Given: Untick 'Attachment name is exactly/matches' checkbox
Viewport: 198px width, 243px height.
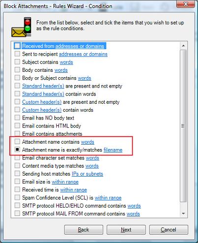Looking at the screenshot, I should pyautogui.click(x=17, y=150).
